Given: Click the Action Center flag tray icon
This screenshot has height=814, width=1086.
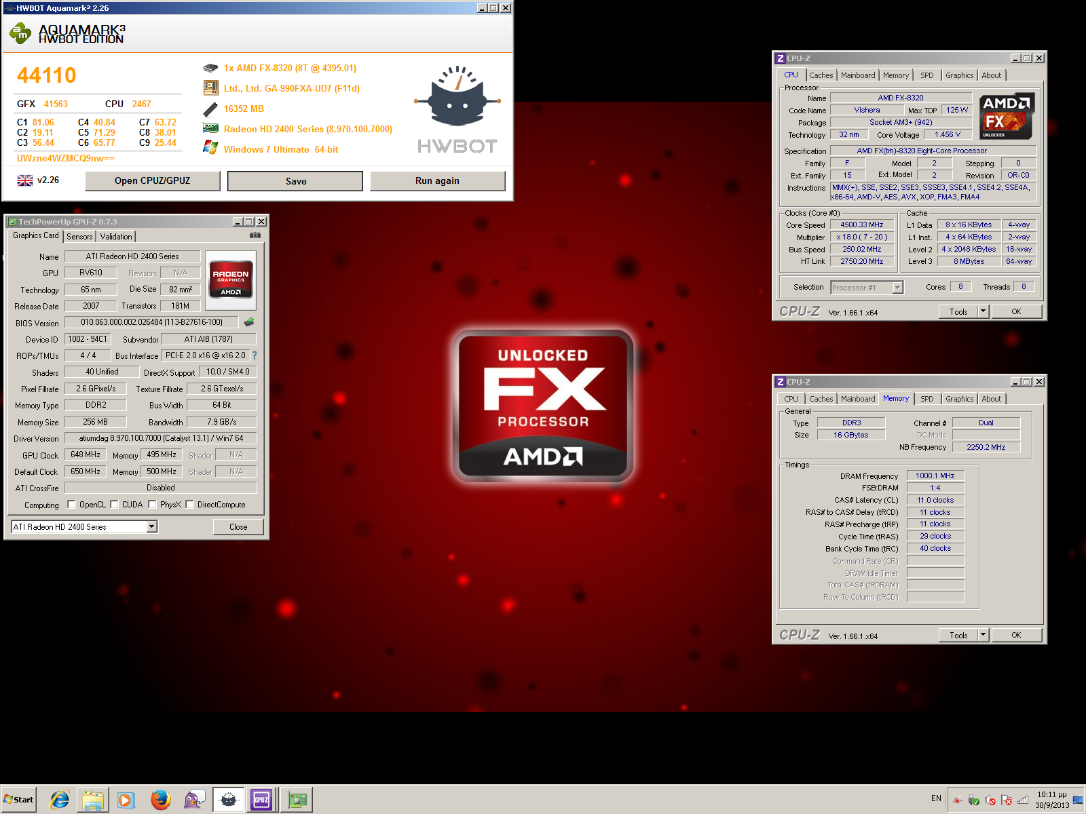Looking at the screenshot, I should tap(1007, 800).
